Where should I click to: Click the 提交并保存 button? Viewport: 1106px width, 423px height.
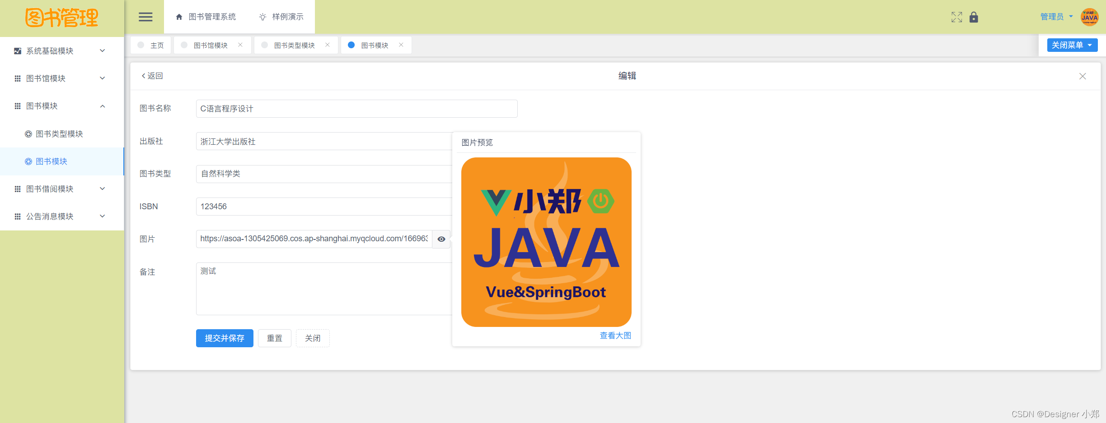[x=225, y=338]
